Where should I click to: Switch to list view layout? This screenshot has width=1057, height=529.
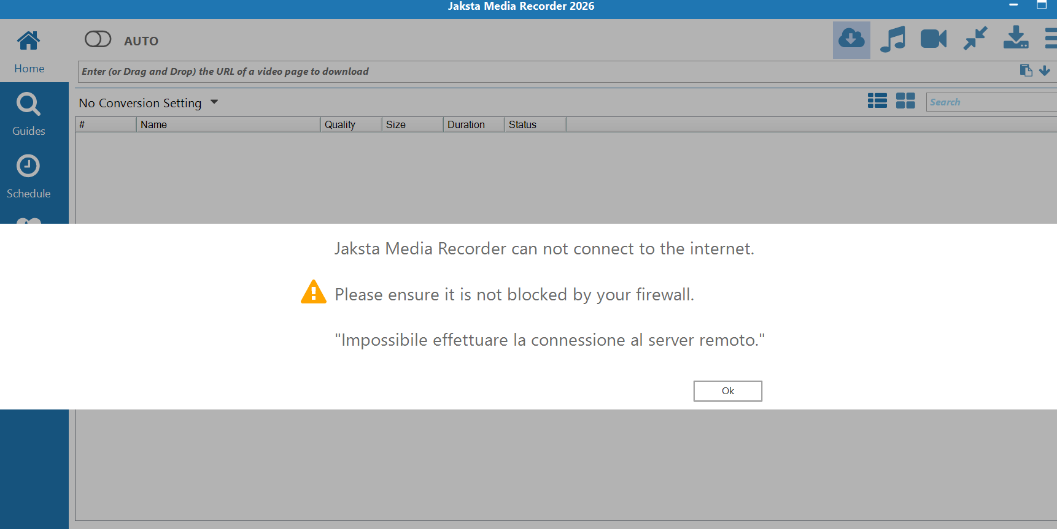pyautogui.click(x=877, y=101)
